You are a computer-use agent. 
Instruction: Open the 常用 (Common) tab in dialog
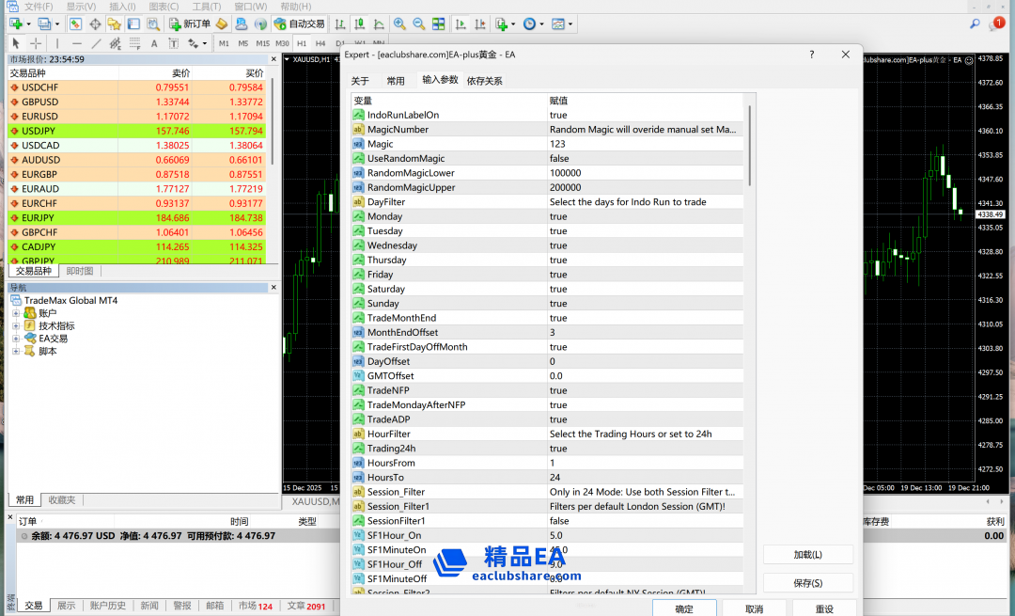click(396, 81)
